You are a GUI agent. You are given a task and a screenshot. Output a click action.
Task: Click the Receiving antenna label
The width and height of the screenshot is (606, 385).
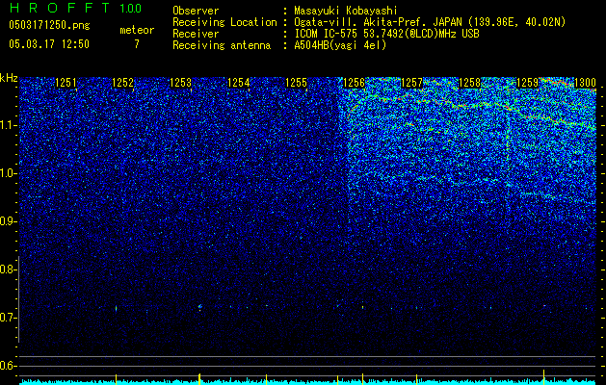(222, 45)
